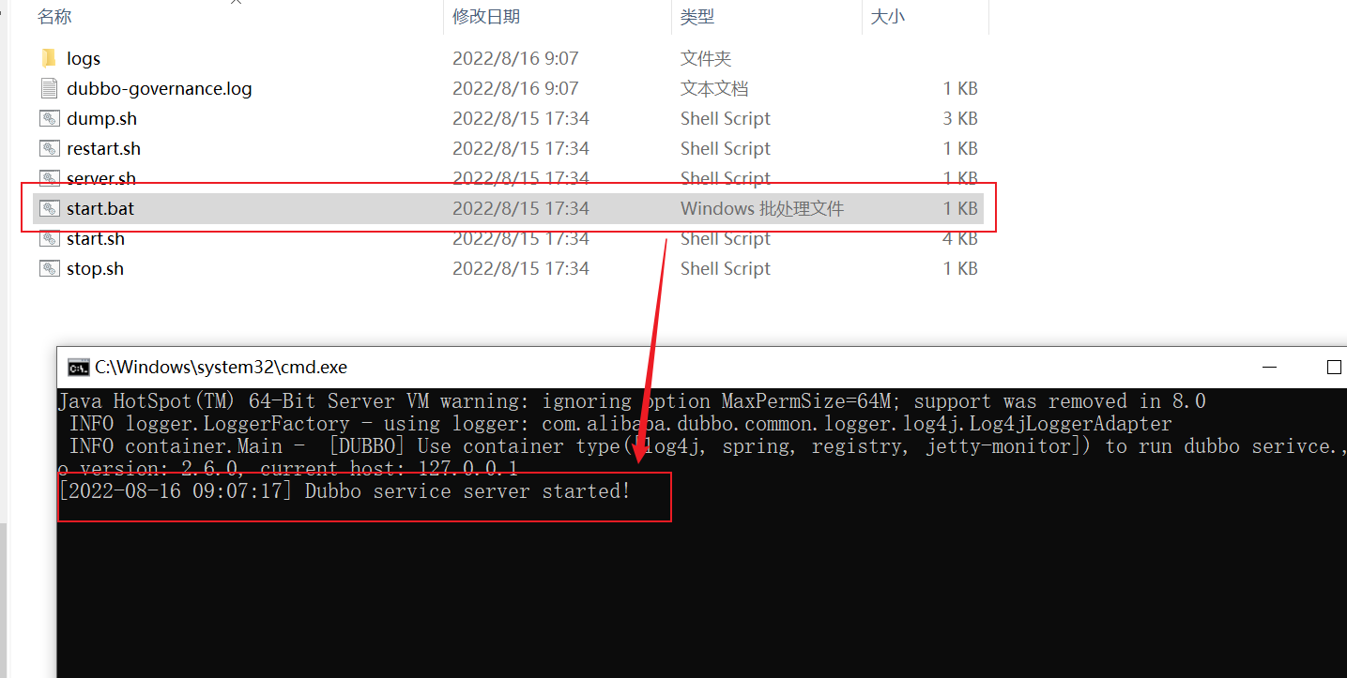Select dubbo-governance.log file name
The width and height of the screenshot is (1347, 678).
click(x=160, y=88)
